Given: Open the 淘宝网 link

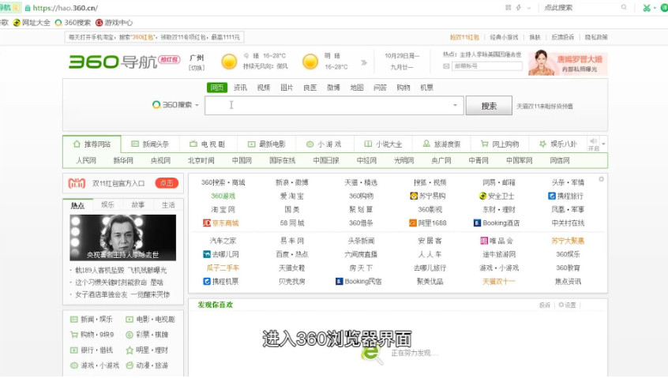Looking at the screenshot, I should (223, 210).
